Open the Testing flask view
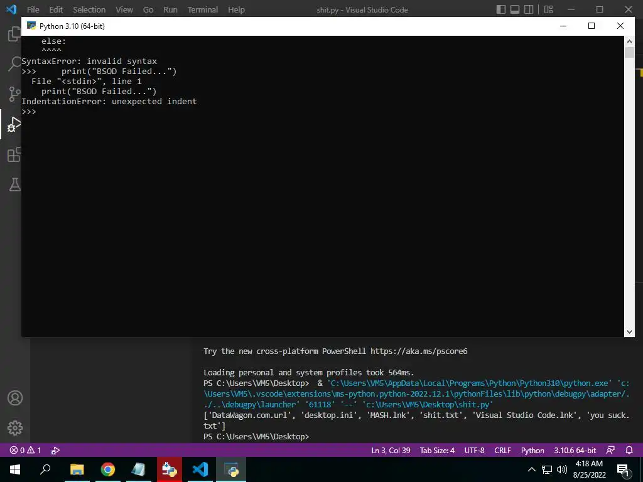The height and width of the screenshot is (482, 643). [14, 185]
